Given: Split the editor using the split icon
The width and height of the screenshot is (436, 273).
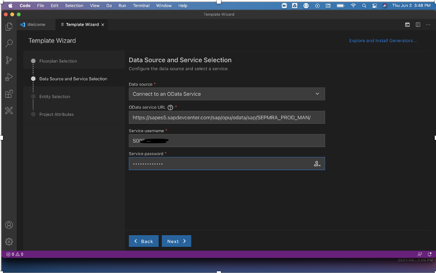Looking at the screenshot, I should point(418,25).
